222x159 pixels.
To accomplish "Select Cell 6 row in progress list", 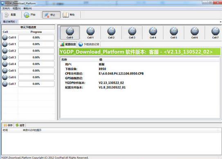I will 28,77.
